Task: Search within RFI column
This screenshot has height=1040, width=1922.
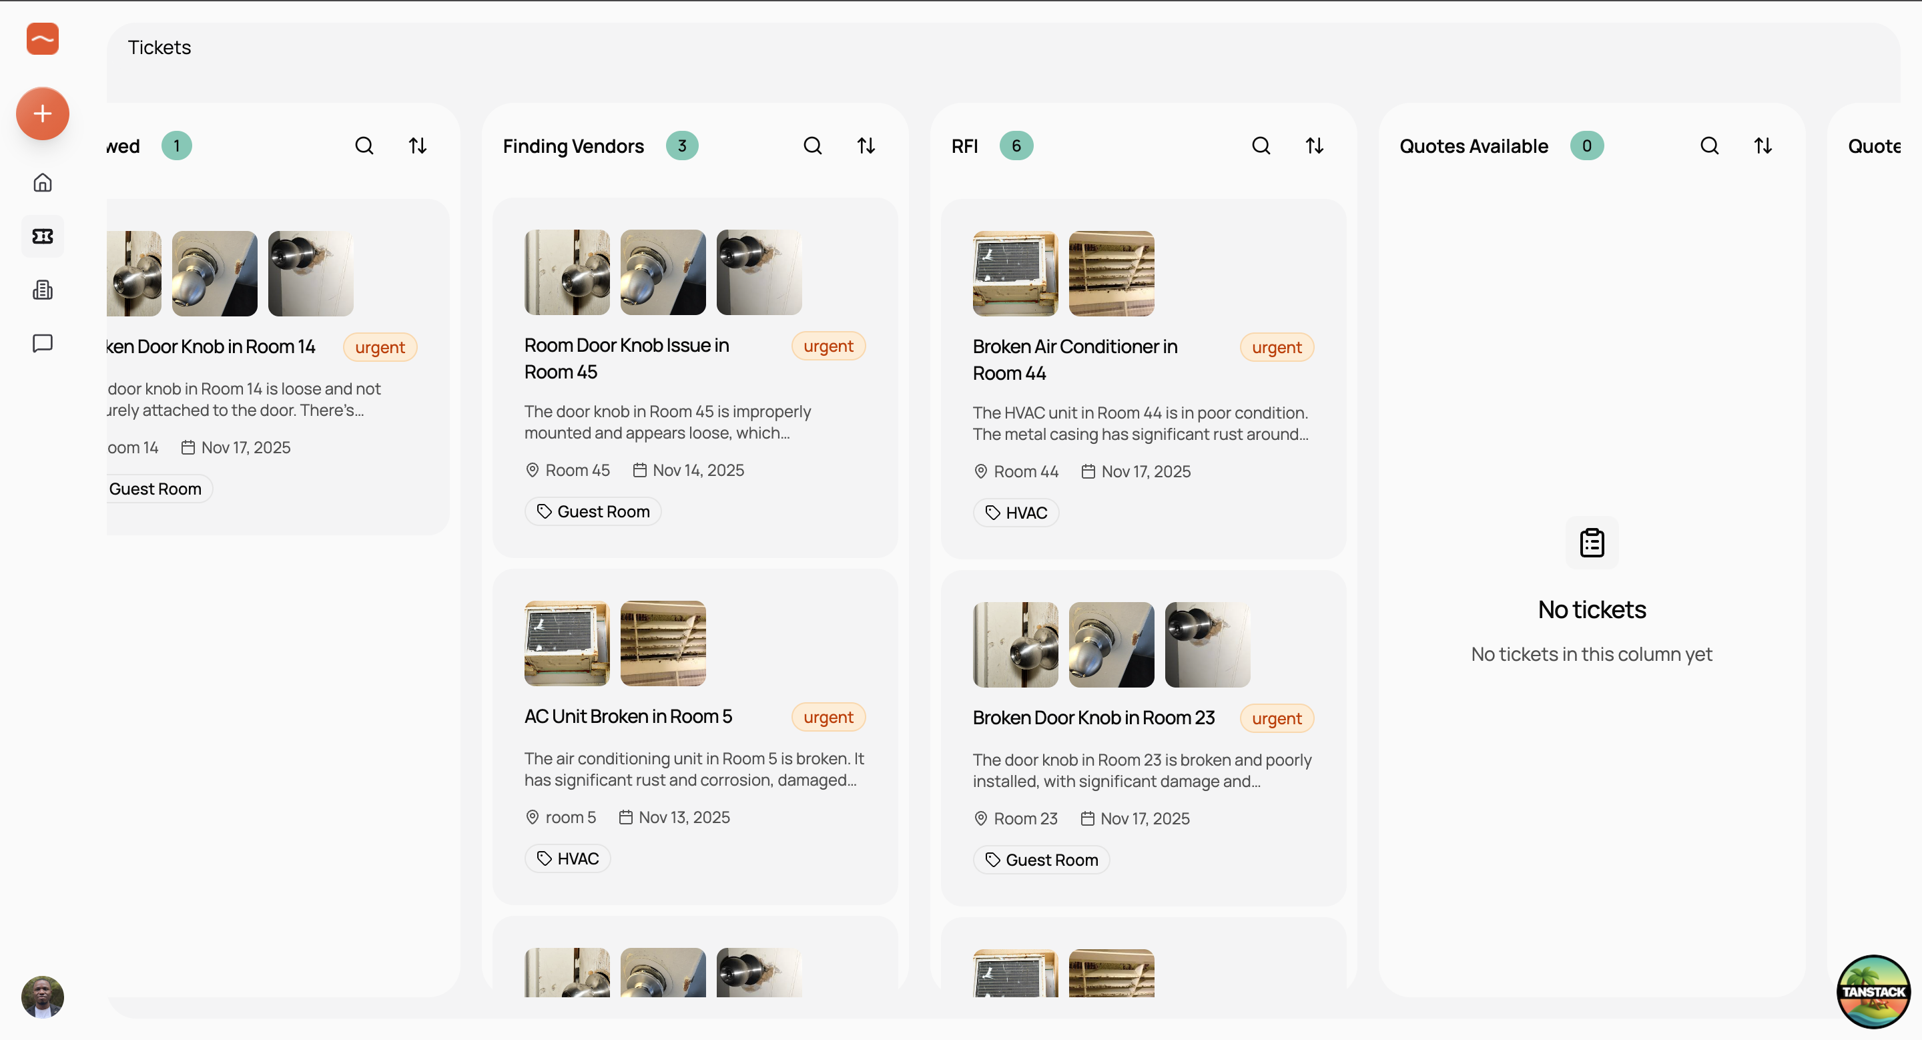Action: point(1261,146)
